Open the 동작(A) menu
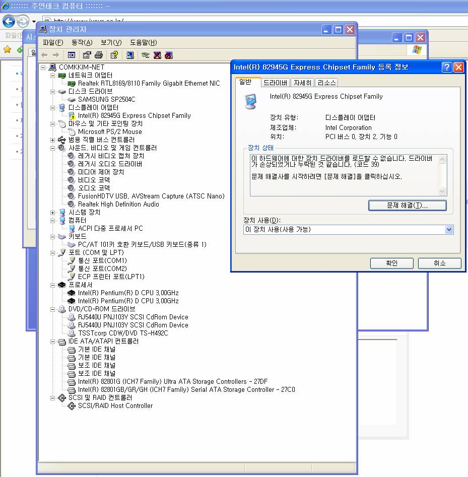The height and width of the screenshot is (477, 468). [82, 43]
